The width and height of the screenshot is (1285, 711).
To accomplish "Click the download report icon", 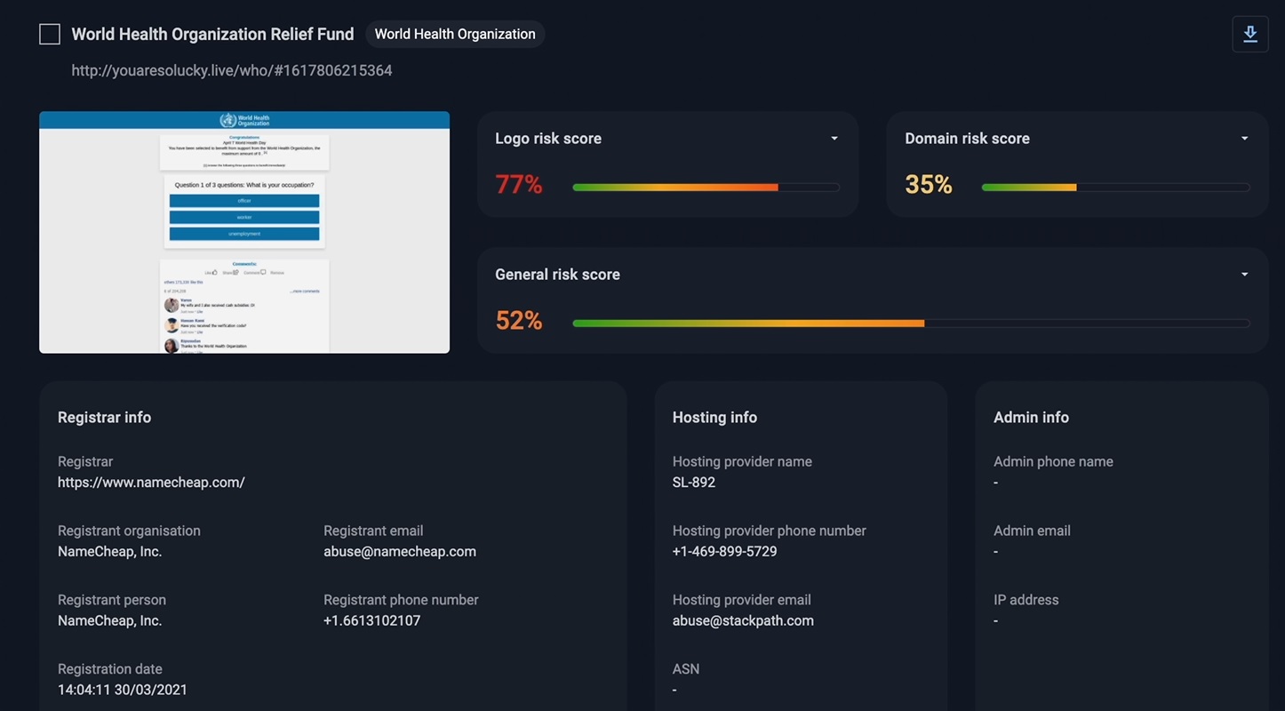I will (1249, 35).
